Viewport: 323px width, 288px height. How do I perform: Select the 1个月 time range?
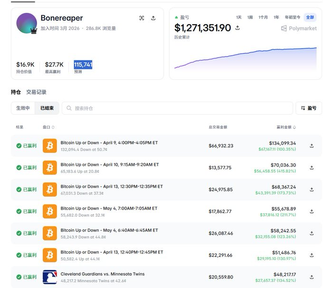coord(263,17)
